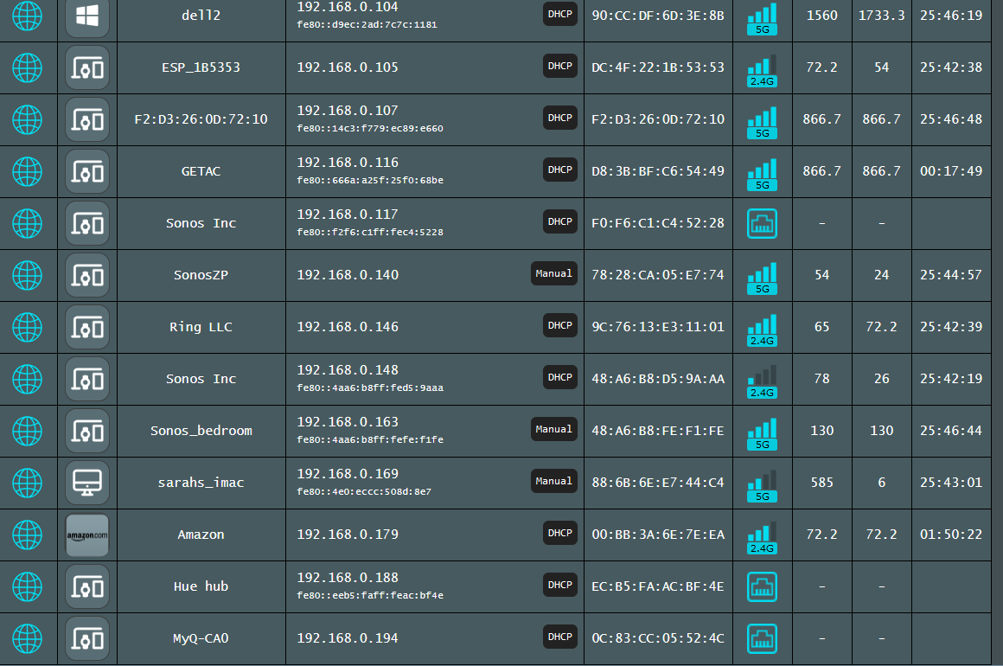Viewport: 1003px width, 666px height.
Task: Click the 2.4G signal icon for ESP_1B5353
Action: pyautogui.click(x=763, y=70)
